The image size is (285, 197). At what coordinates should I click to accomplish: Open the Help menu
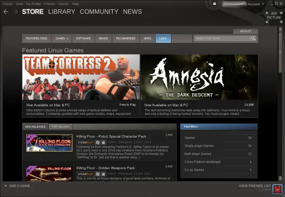click(x=75, y=4)
